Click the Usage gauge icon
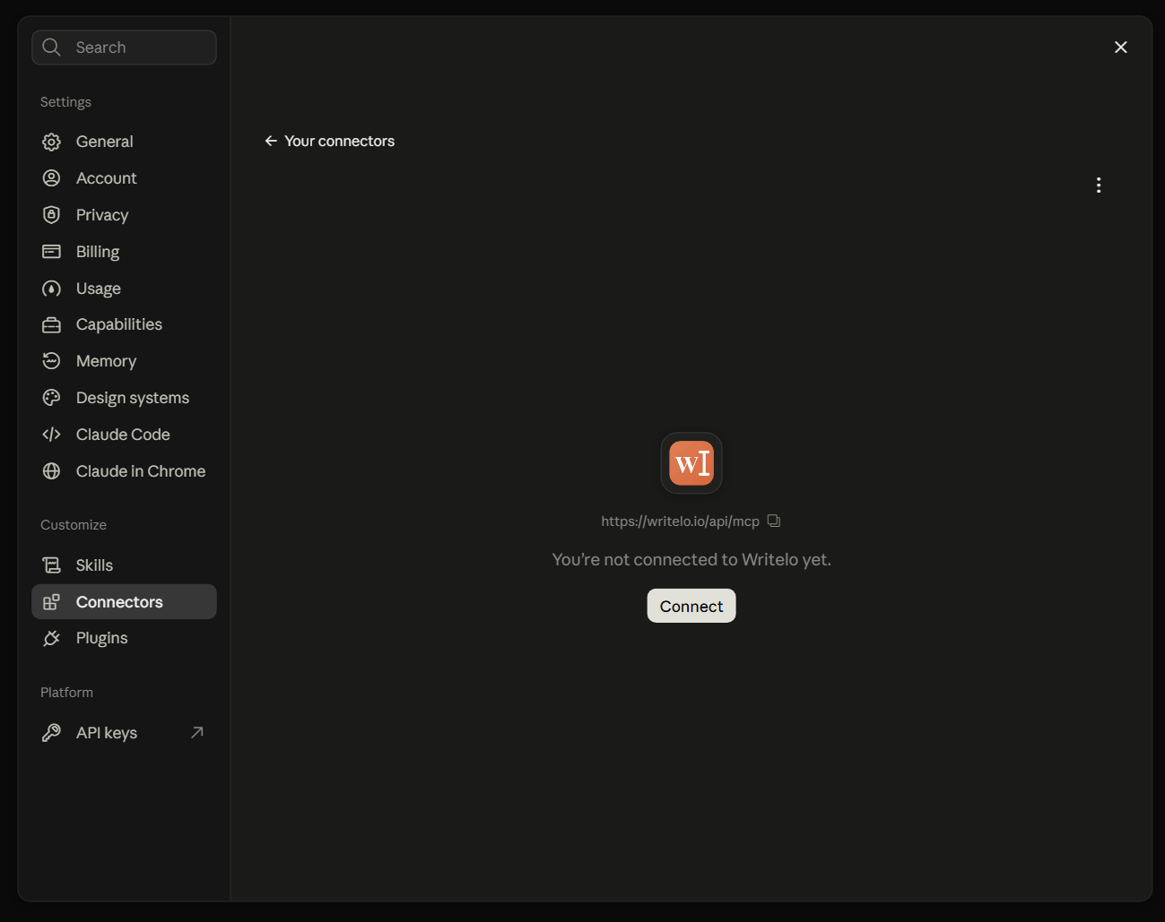Viewport: 1165px width, 922px height. click(52, 289)
